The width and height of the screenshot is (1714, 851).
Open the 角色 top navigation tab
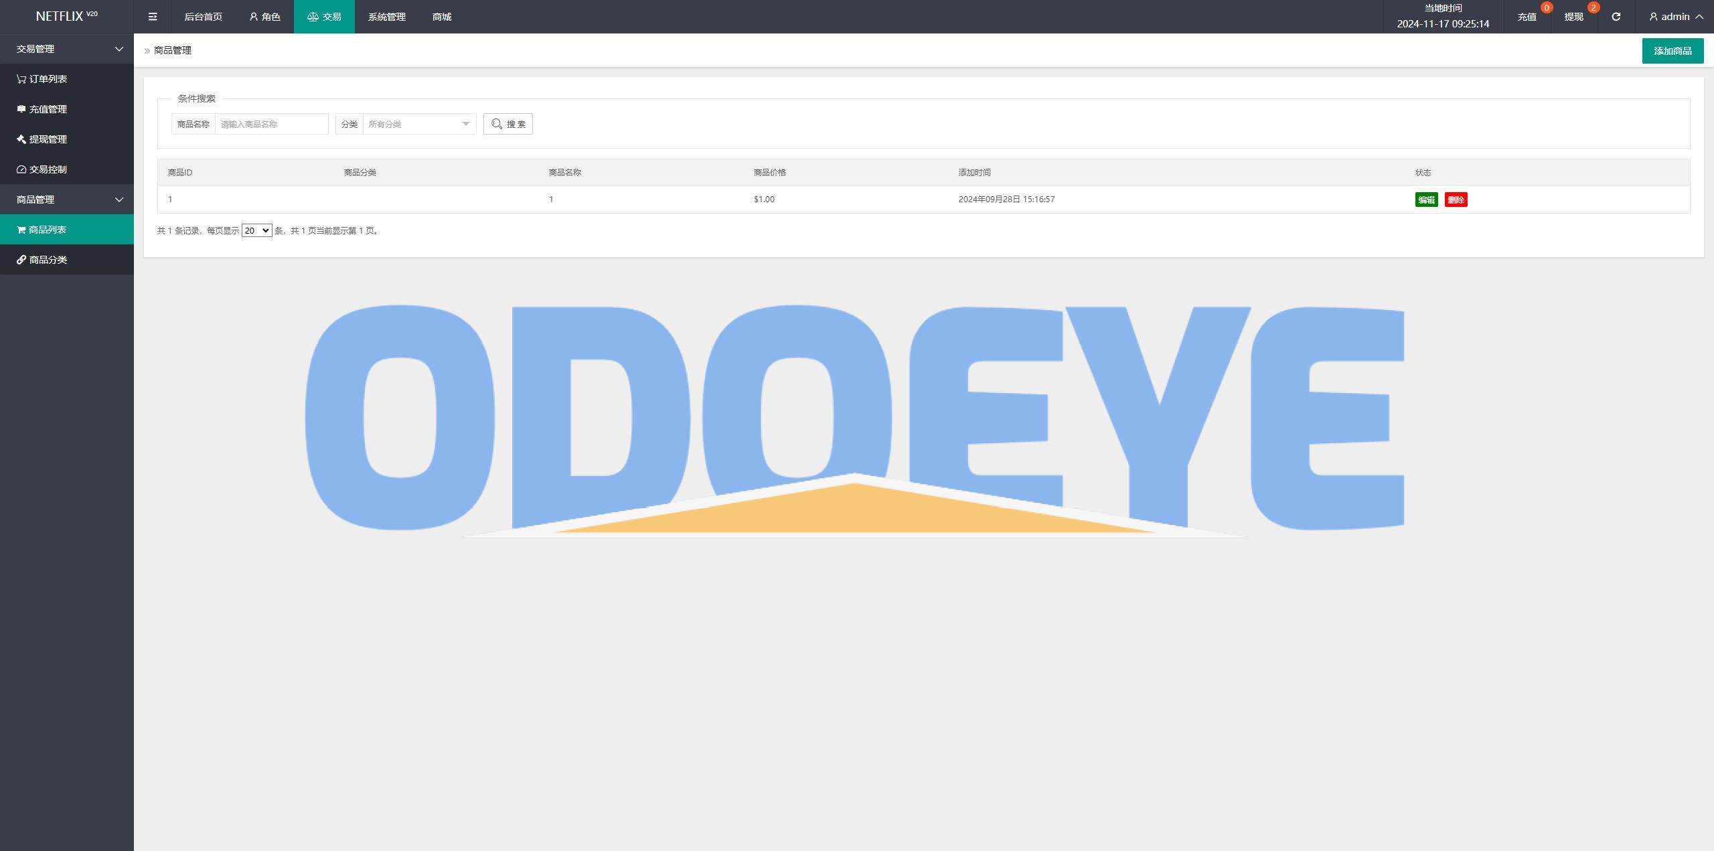pyautogui.click(x=264, y=17)
